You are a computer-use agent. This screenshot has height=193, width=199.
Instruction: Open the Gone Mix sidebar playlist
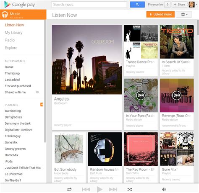[x=11, y=142]
